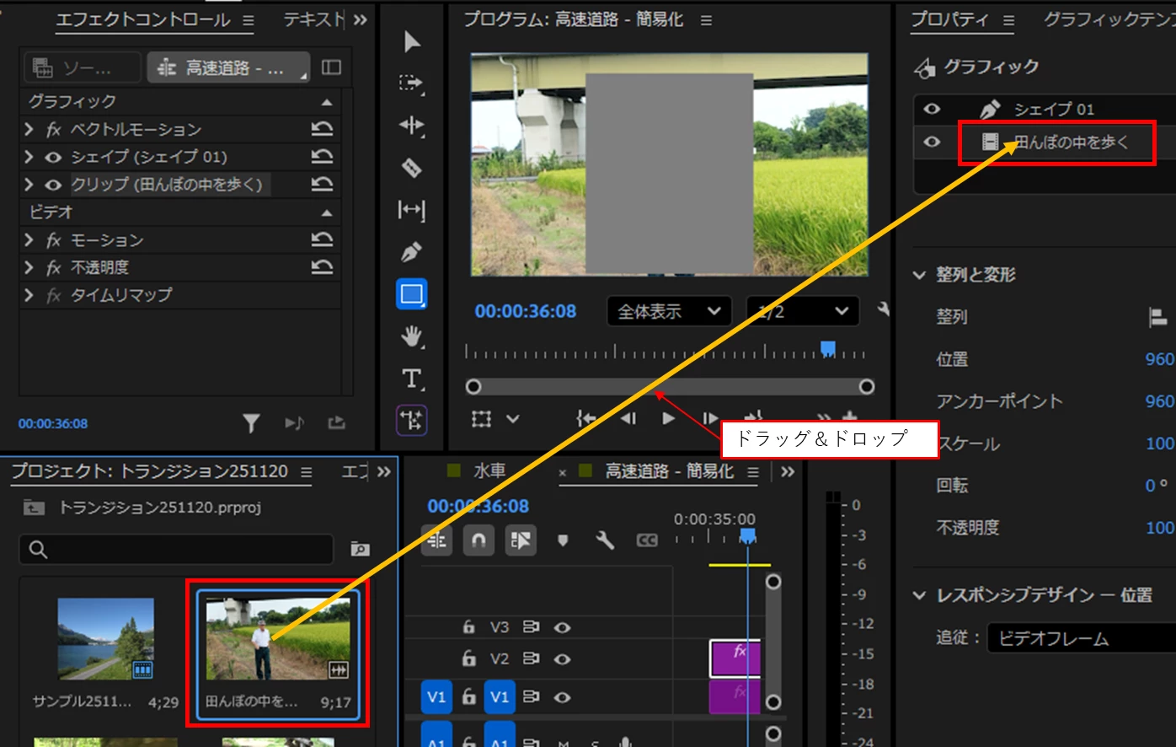The height and width of the screenshot is (747, 1176).
Task: Click the timeline wrench settings icon
Action: pyautogui.click(x=605, y=540)
